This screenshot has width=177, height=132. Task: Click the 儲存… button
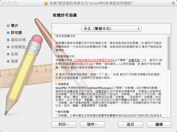coord(92,124)
